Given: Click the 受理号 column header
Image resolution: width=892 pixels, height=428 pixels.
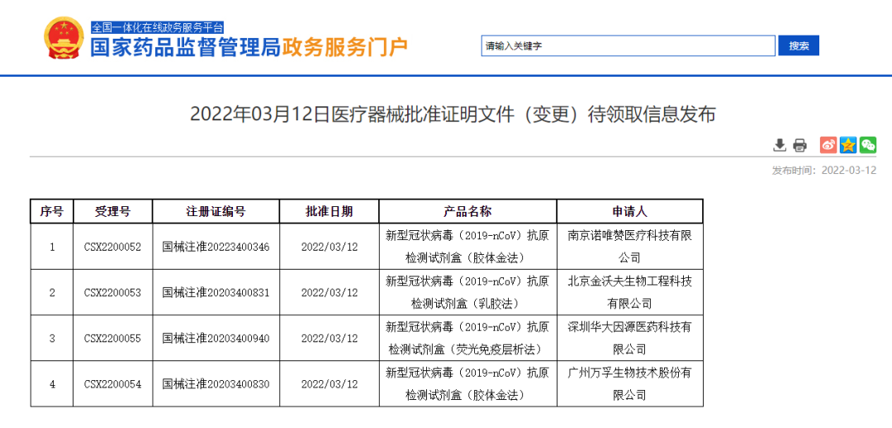Looking at the screenshot, I should pyautogui.click(x=112, y=212).
